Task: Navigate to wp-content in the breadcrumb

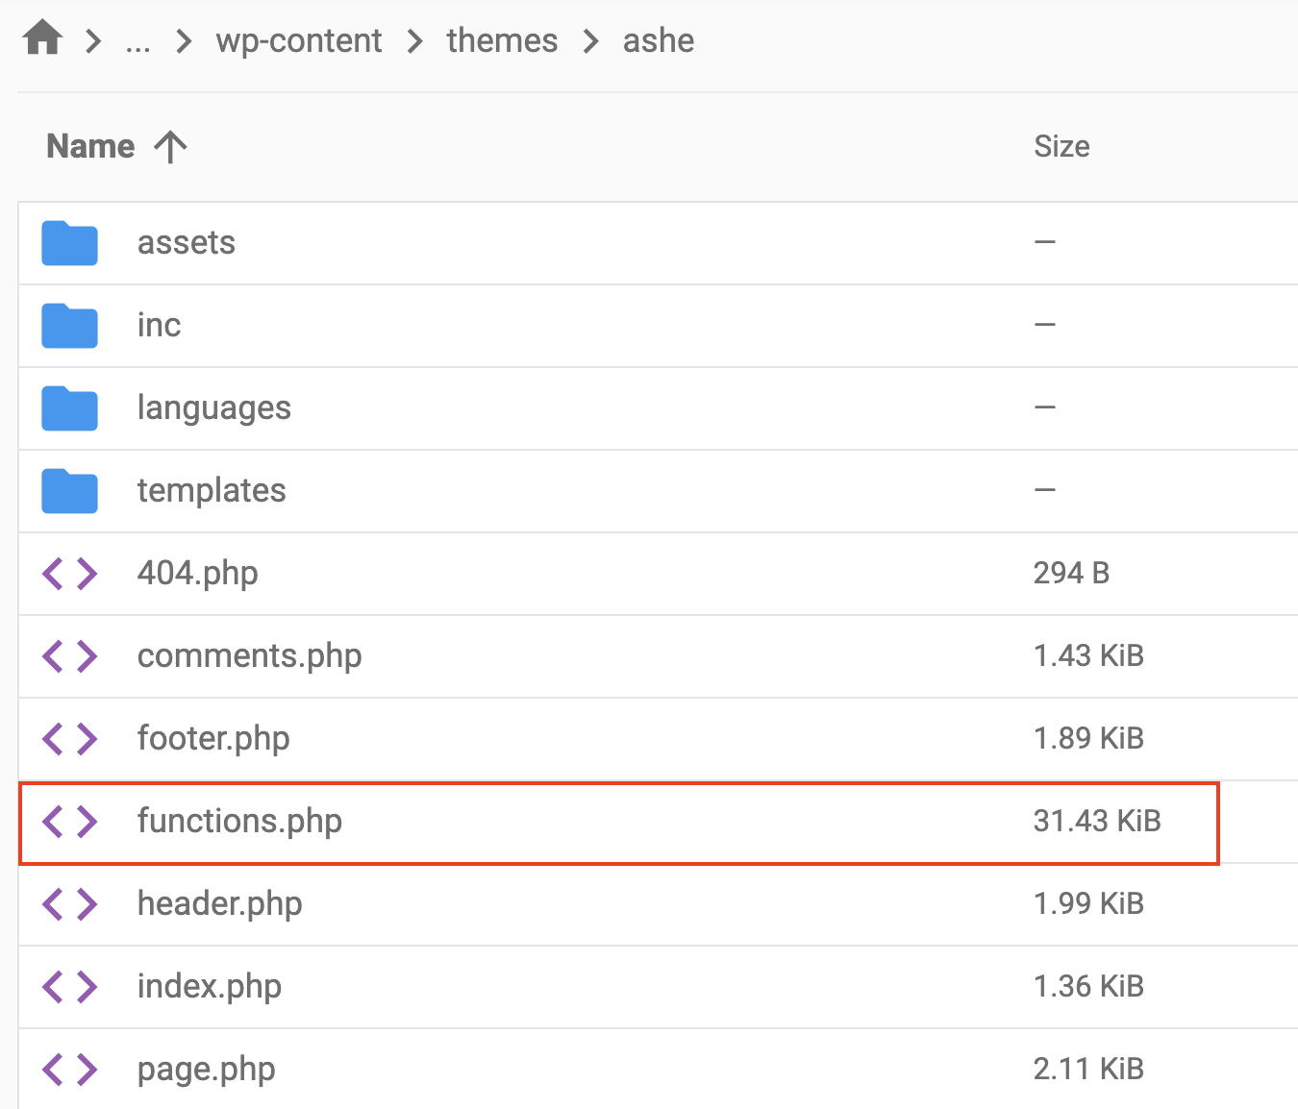Action: [298, 40]
